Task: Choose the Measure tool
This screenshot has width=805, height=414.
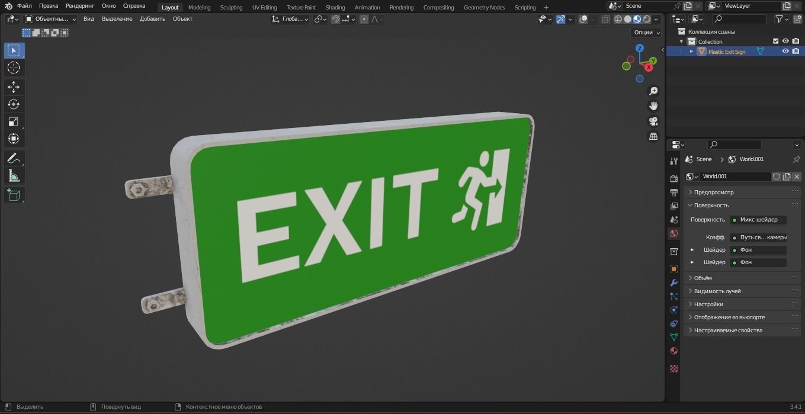Action: tap(14, 175)
